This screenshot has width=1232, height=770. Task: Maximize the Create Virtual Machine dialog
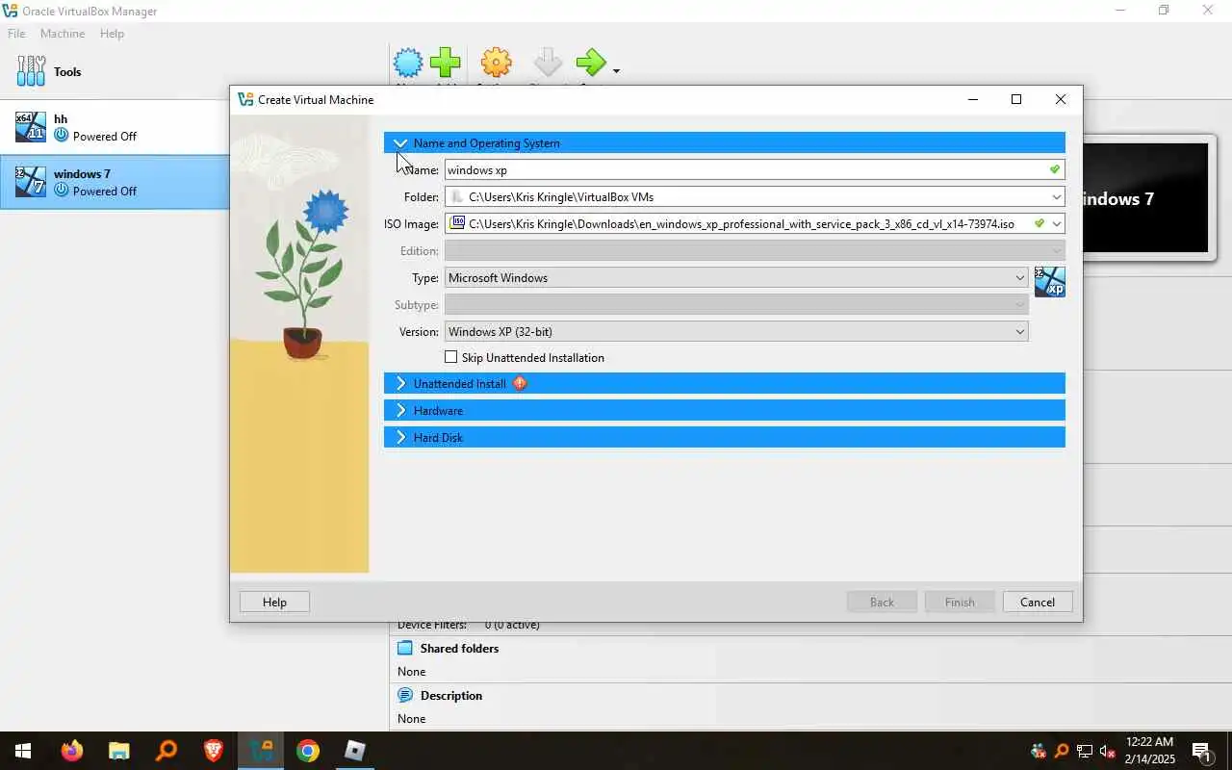[x=1016, y=99]
